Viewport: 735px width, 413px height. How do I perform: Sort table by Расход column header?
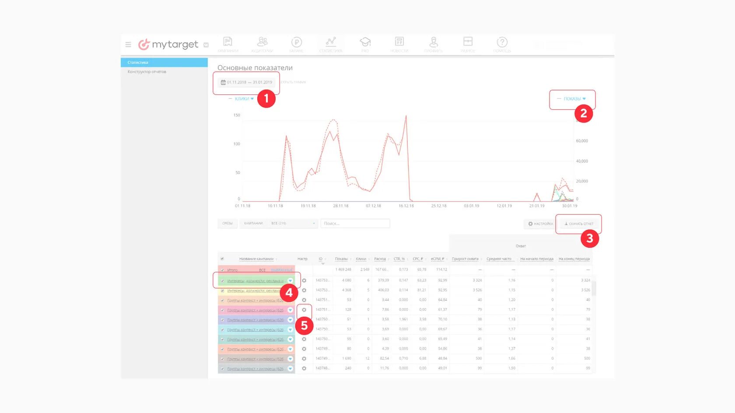(x=380, y=259)
